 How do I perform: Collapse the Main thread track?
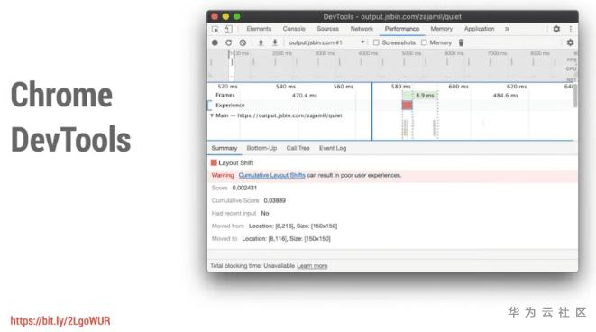pos(212,115)
